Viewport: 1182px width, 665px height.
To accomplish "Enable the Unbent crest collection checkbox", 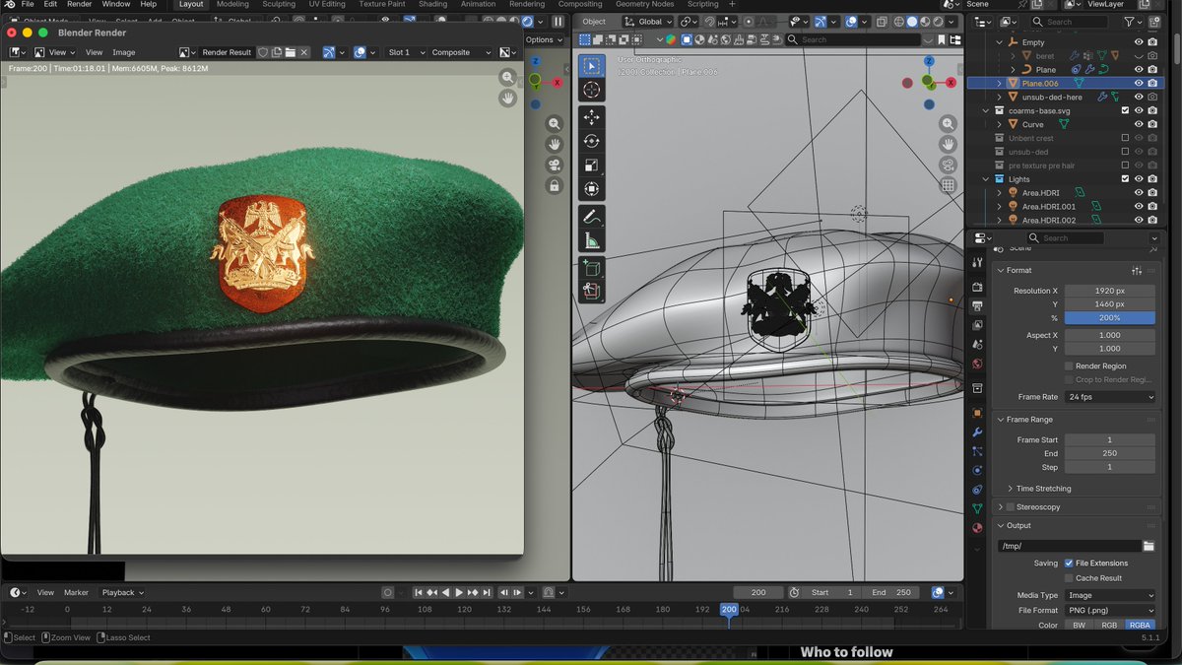I will click(1125, 139).
